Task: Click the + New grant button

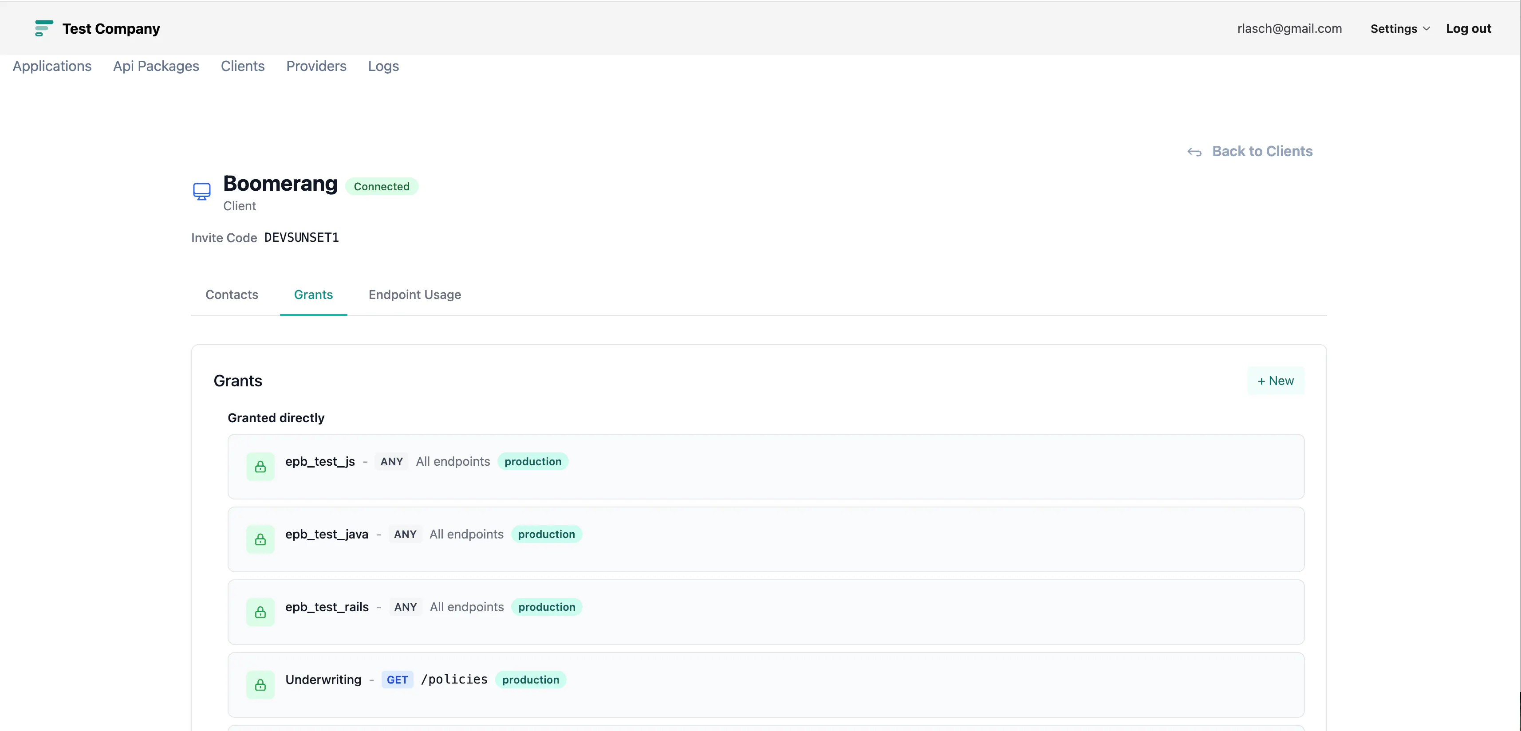Action: (1276, 381)
